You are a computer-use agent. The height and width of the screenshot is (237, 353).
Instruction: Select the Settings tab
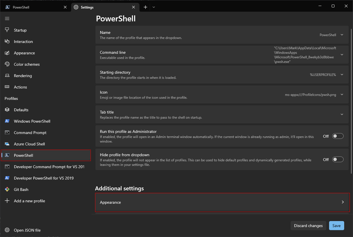105,7
